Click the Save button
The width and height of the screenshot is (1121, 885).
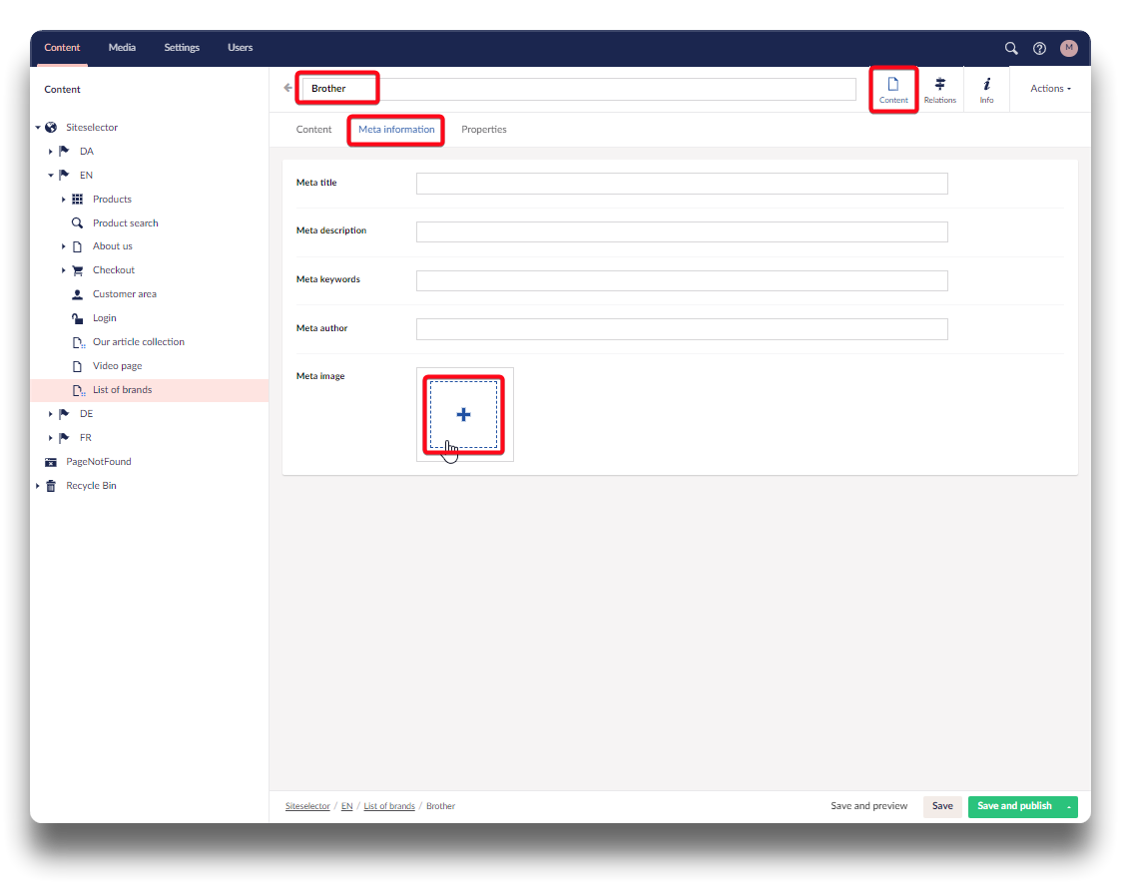[942, 806]
